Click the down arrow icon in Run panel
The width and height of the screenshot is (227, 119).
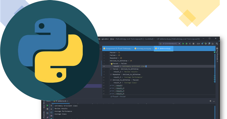(x=51, y=109)
